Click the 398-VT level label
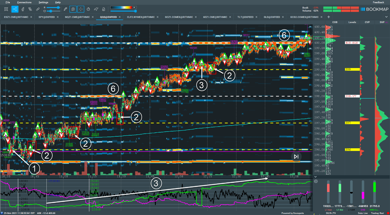The image size is (390, 215). point(352,96)
